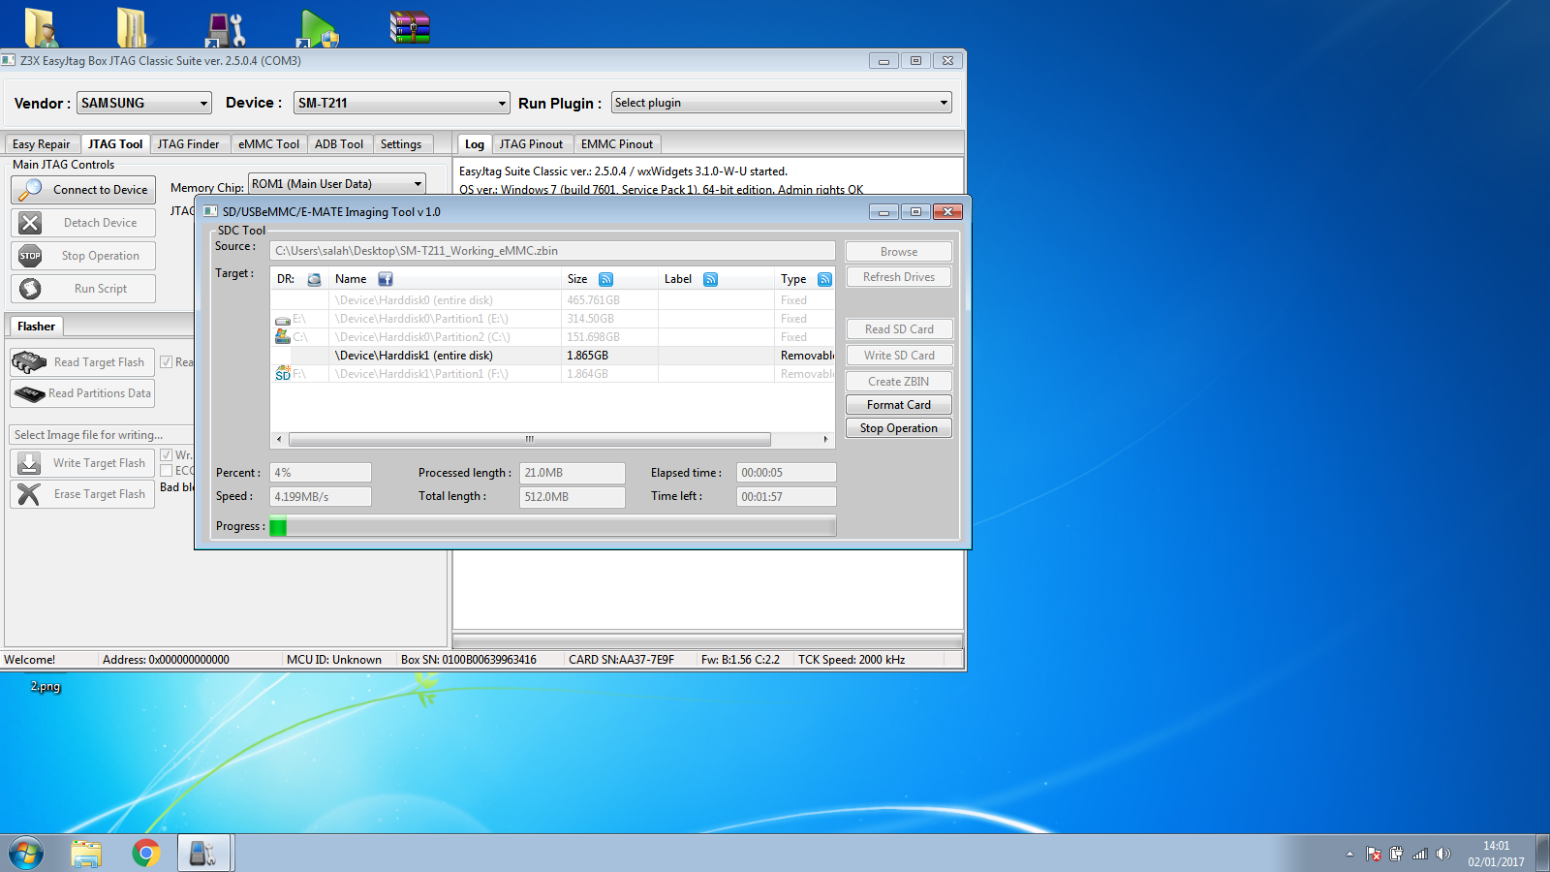This screenshot has width=1550, height=872.
Task: Click the E: drive icon in target list
Action: [283, 320]
